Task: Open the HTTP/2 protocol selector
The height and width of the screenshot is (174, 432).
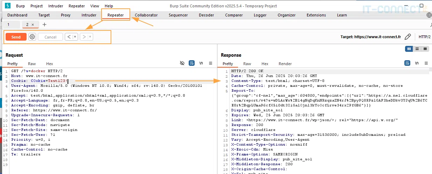Action: [424, 37]
